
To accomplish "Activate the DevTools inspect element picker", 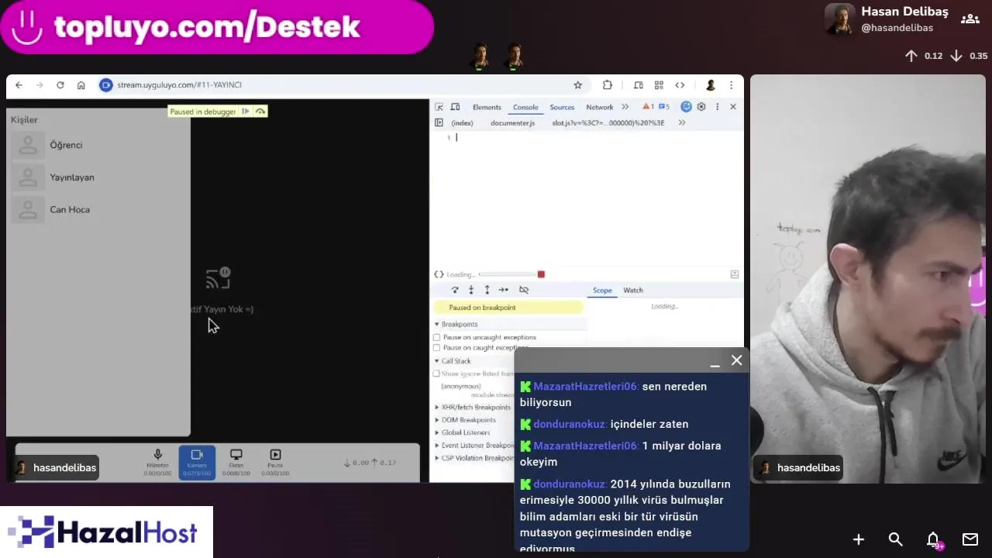I will (x=439, y=107).
